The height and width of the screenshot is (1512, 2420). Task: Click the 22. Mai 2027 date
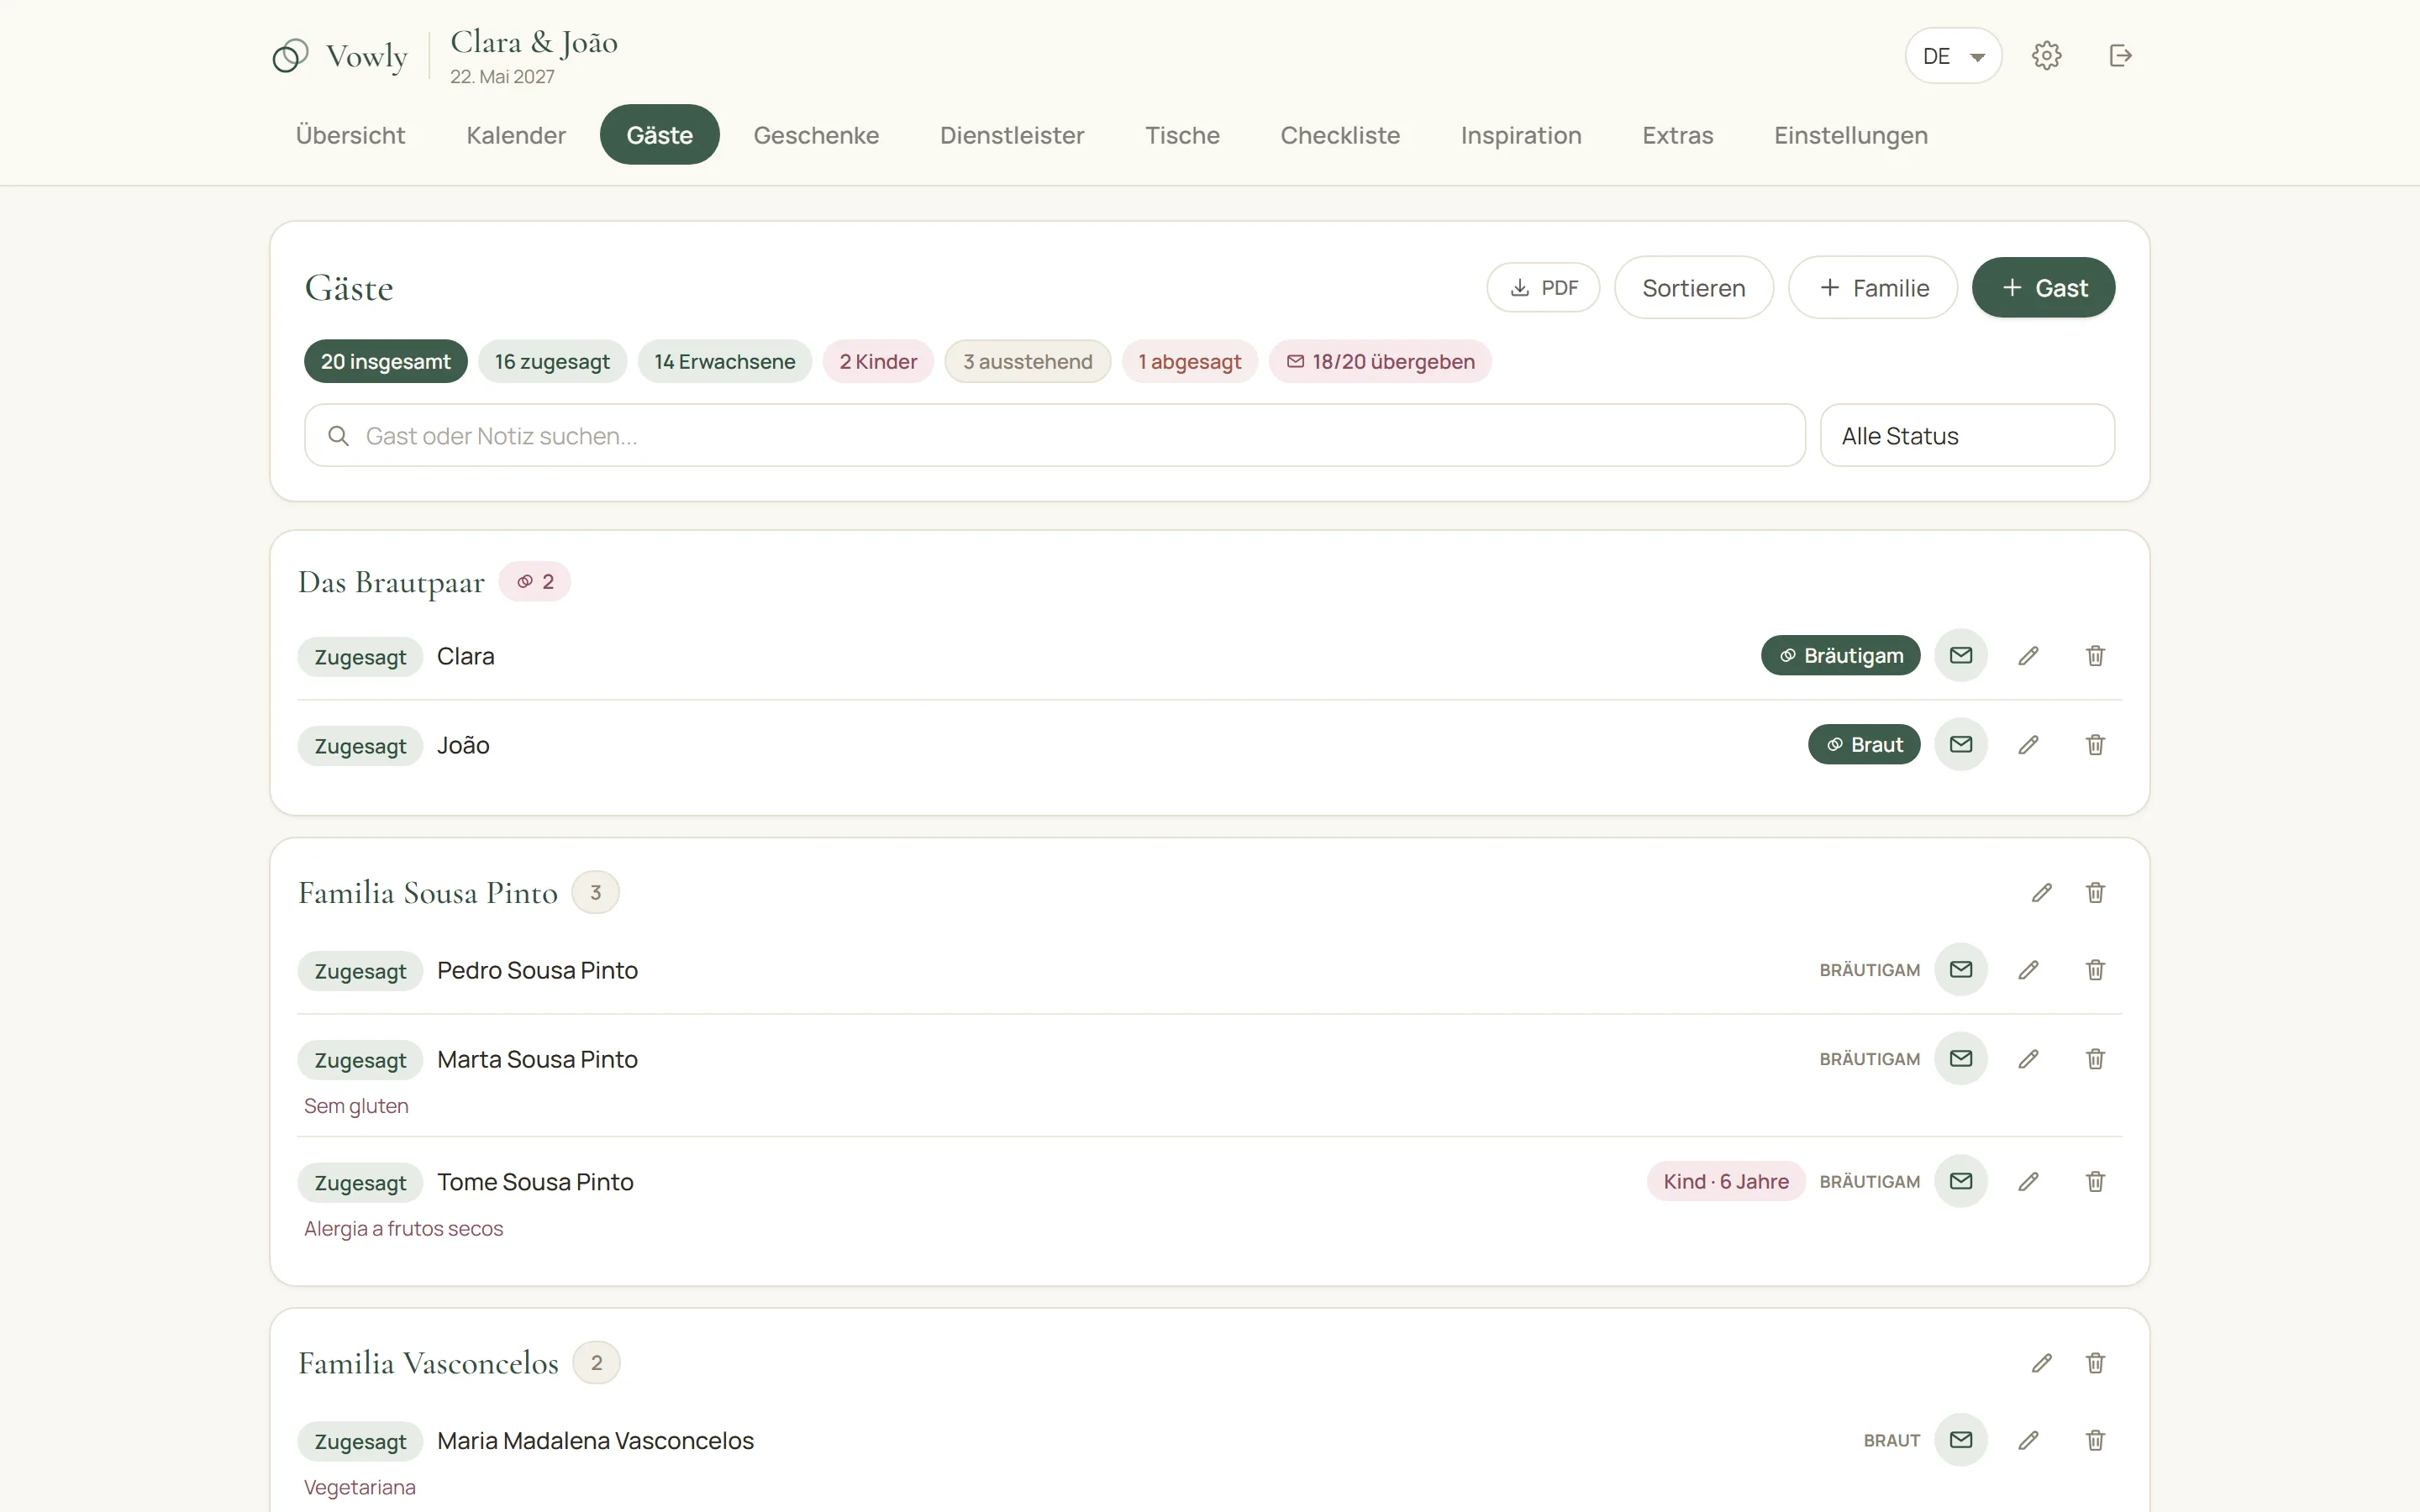click(502, 77)
